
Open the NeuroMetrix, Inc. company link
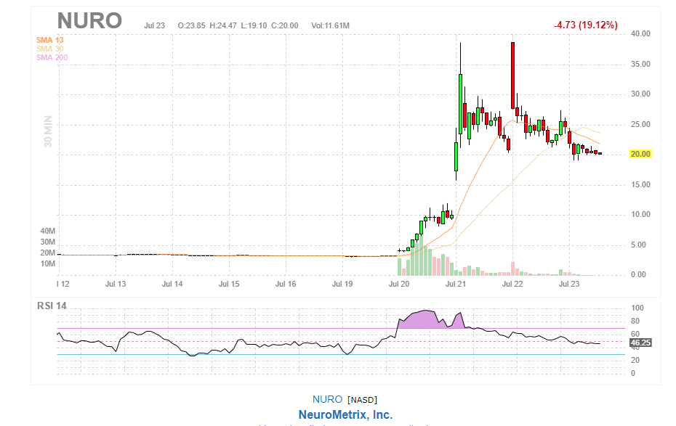click(x=345, y=414)
